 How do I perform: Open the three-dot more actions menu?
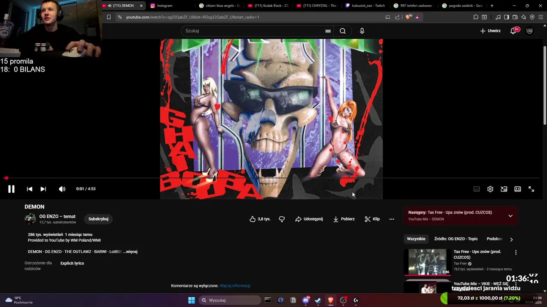point(391,219)
